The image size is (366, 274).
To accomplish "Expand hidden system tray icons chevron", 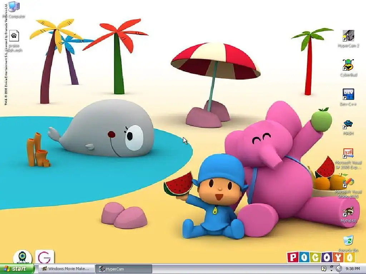I will point(339,269).
